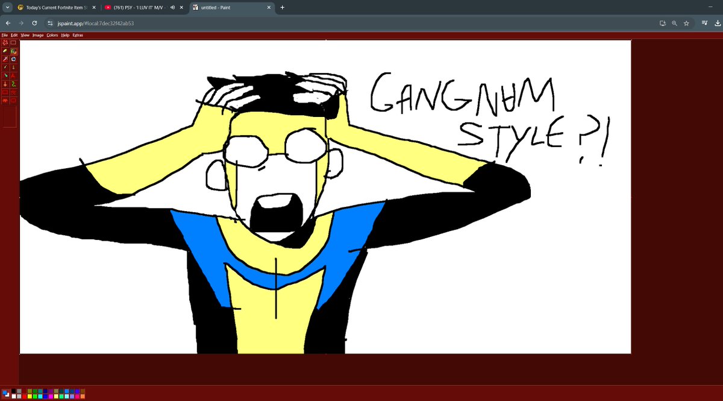Select the untitled - Paint tab

click(x=231, y=7)
